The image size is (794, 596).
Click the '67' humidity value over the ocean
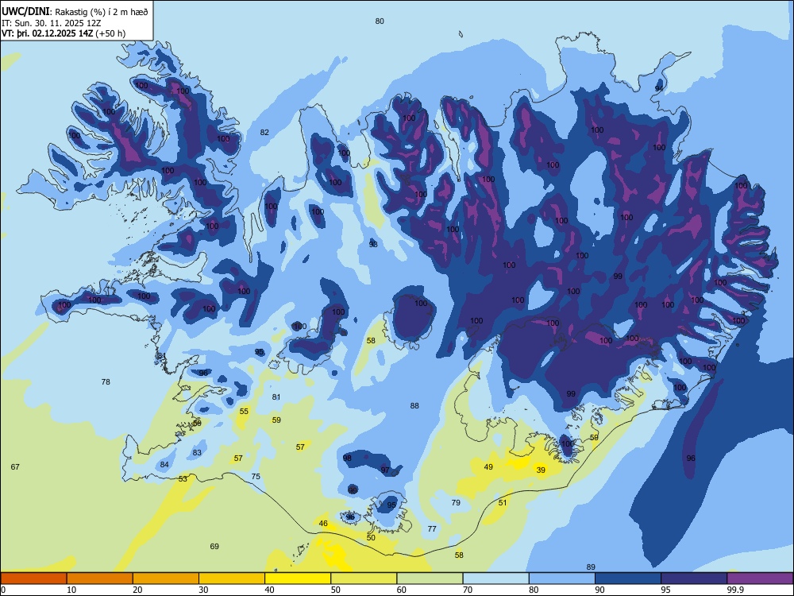[15, 466]
